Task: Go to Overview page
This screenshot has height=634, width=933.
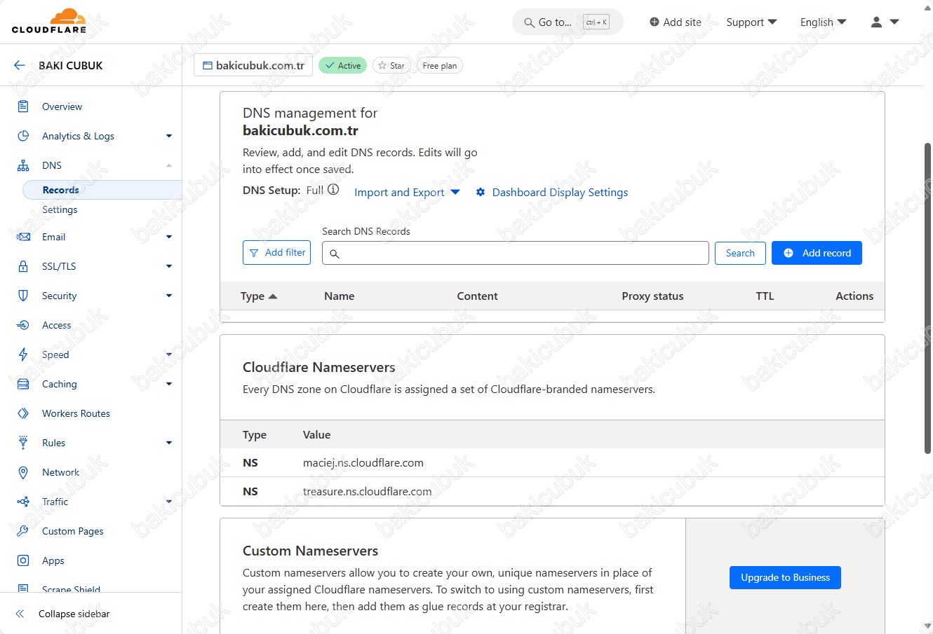Action: (x=62, y=106)
